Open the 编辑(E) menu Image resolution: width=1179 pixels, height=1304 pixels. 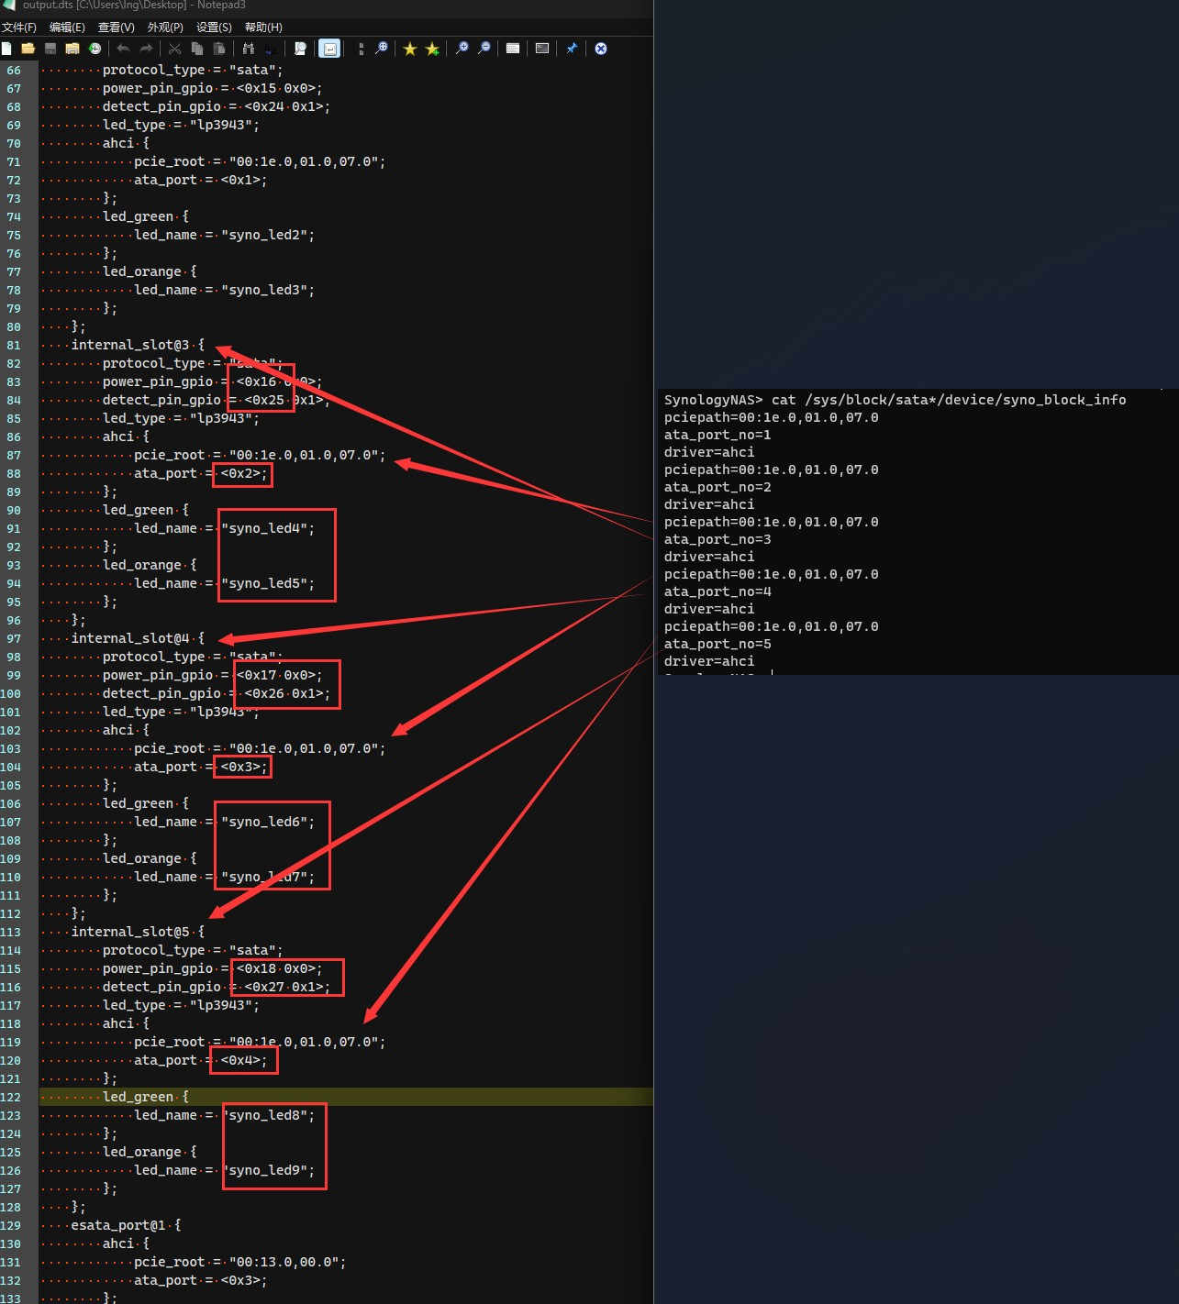click(x=67, y=28)
